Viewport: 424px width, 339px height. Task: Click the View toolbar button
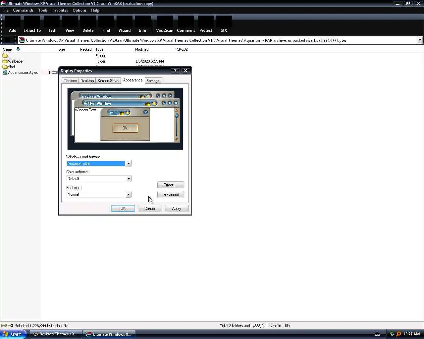(70, 24)
